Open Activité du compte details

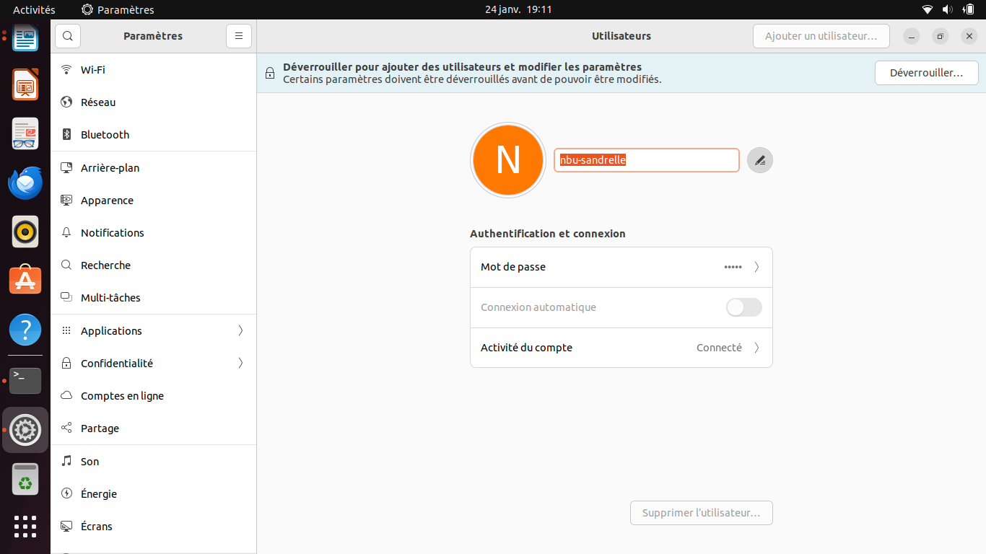click(621, 348)
